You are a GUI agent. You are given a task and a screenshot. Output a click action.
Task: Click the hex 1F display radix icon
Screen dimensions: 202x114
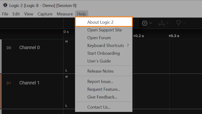145,23
